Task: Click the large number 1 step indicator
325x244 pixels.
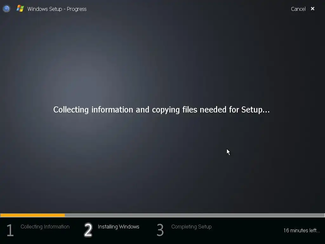Action: (x=10, y=230)
